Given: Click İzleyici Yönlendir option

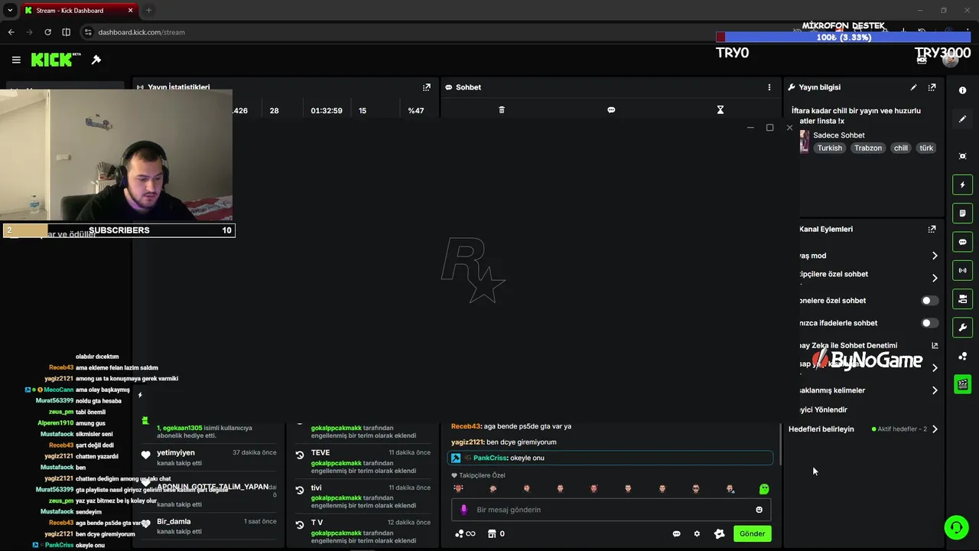Looking at the screenshot, I should [x=823, y=410].
